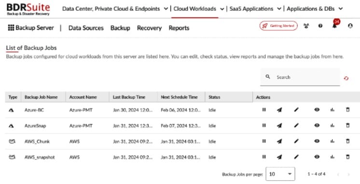Image resolution: width=360 pixels, height=184 pixels.
Task: Run the Azure-BC backup job now
Action: (x=279, y=110)
